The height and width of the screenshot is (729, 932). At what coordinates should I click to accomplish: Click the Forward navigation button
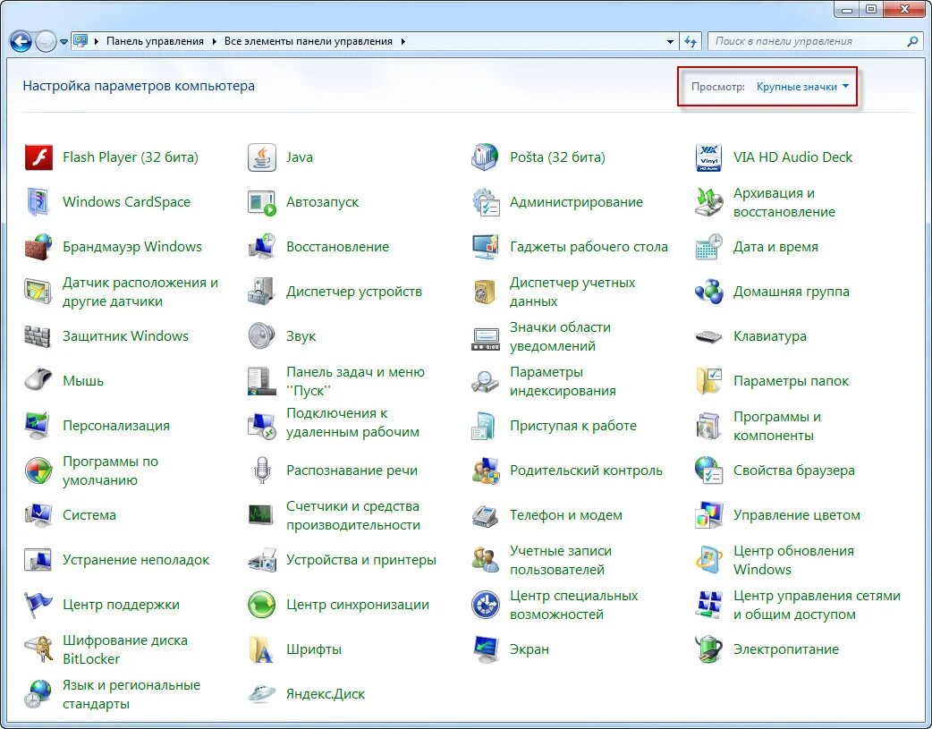pyautogui.click(x=46, y=42)
